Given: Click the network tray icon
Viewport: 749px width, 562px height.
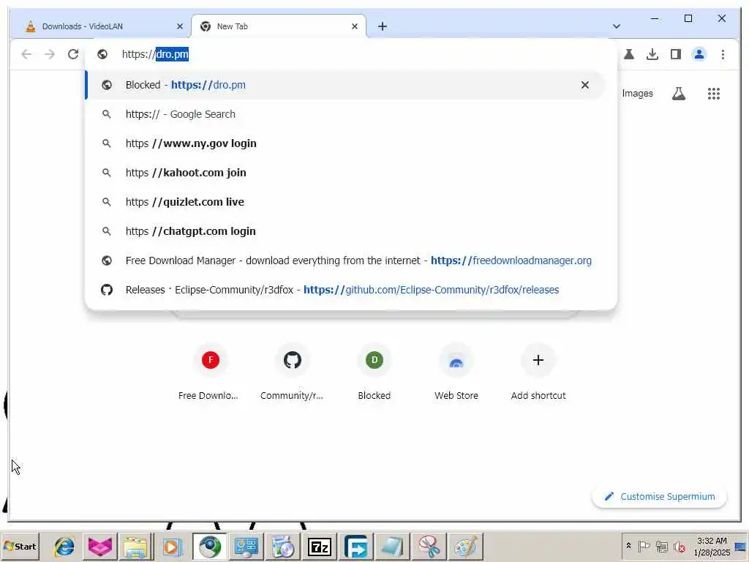Looking at the screenshot, I should (x=661, y=546).
